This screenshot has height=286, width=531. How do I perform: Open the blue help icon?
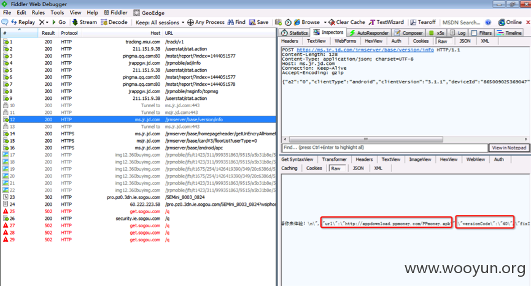488,22
